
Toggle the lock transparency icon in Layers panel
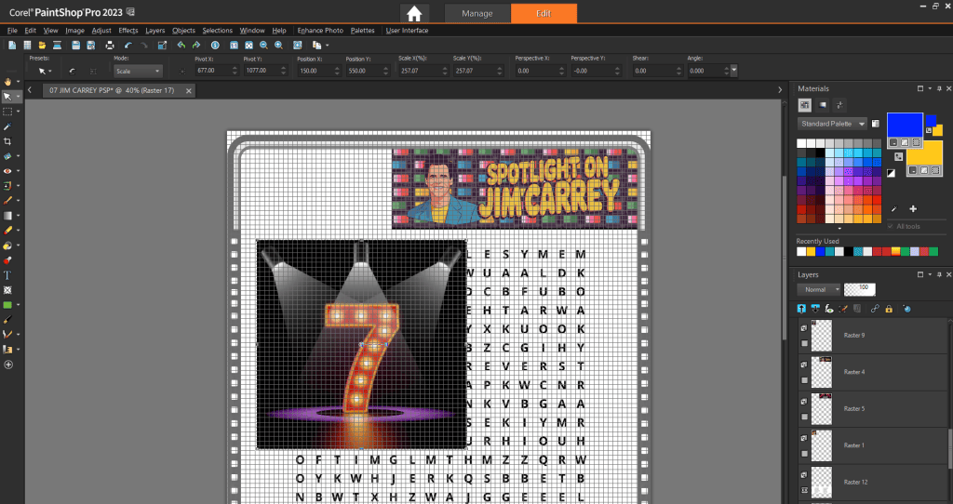click(889, 309)
